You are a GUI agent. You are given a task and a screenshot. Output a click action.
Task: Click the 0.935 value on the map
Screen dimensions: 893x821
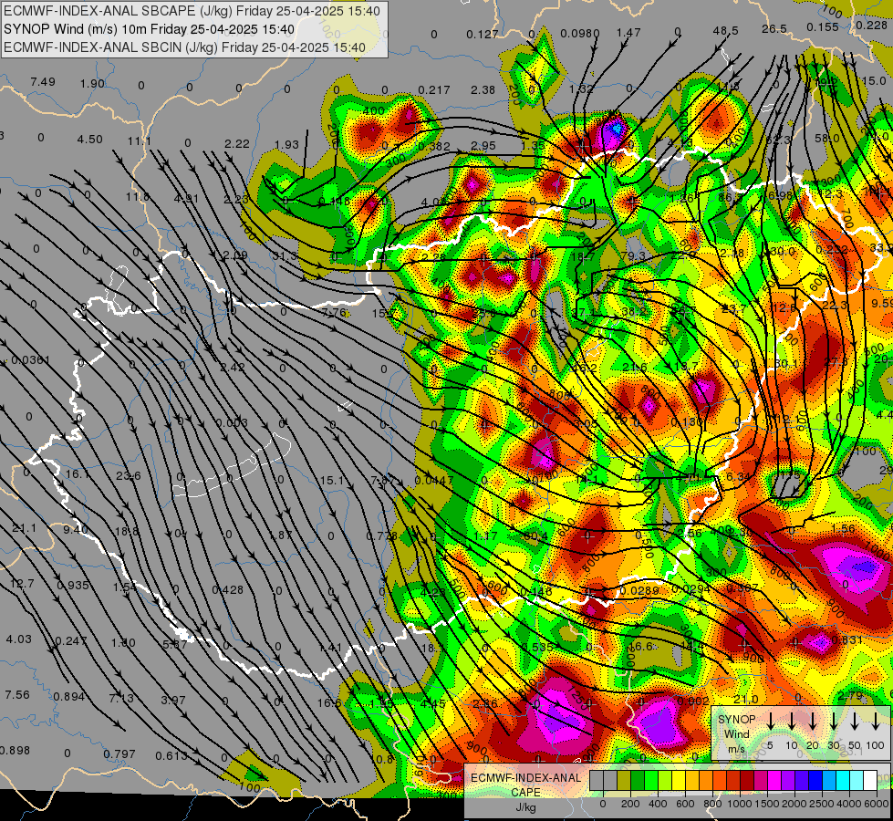coord(73,585)
